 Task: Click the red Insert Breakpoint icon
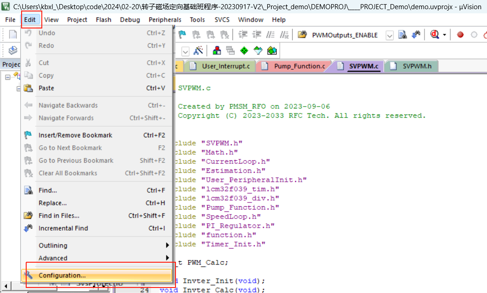pos(460,35)
